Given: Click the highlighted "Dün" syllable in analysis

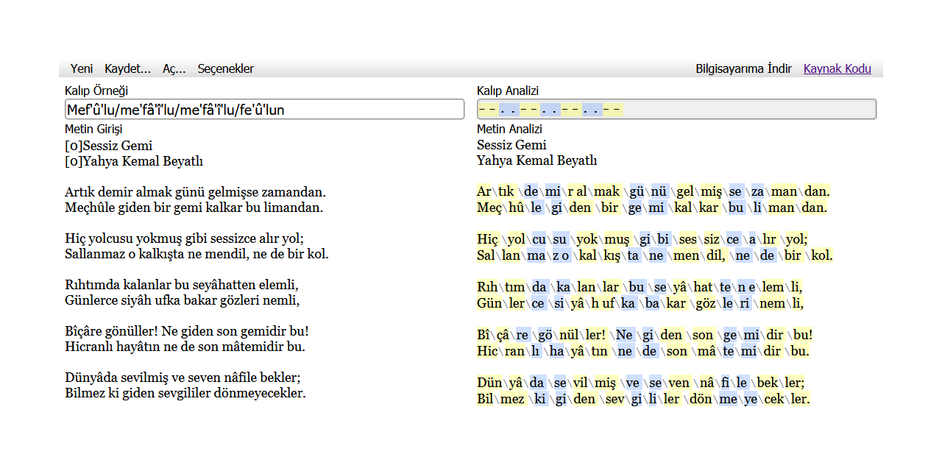Looking at the screenshot, I should pyautogui.click(x=489, y=383).
